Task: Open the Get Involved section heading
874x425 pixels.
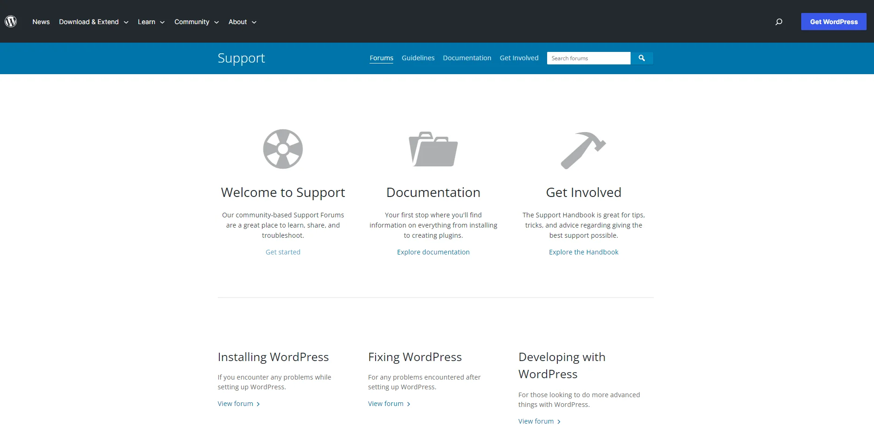Action: (x=583, y=192)
